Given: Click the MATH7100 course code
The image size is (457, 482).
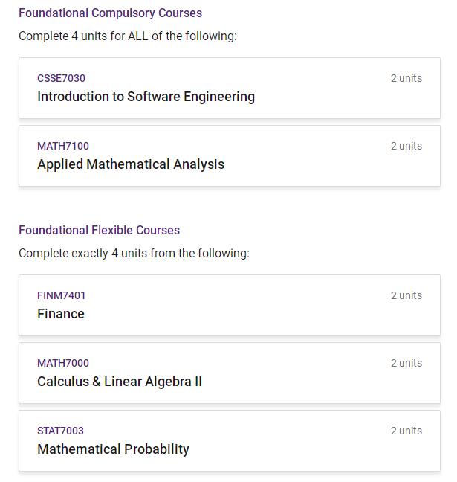Looking at the screenshot, I should click(x=63, y=146).
